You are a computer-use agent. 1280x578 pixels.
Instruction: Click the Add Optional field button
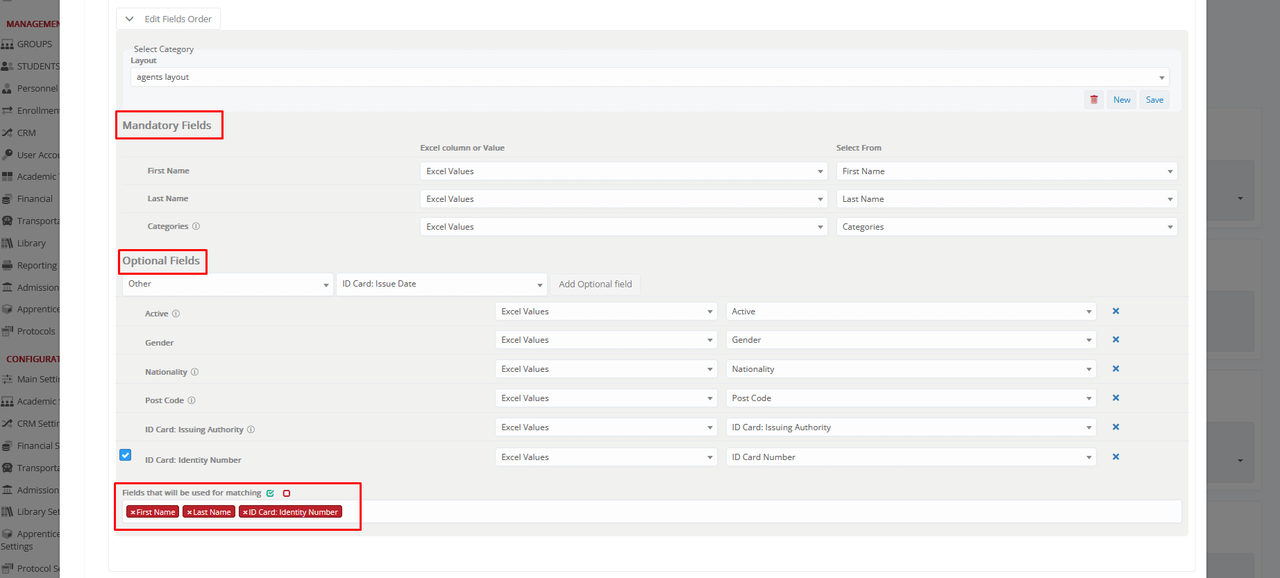[595, 284]
